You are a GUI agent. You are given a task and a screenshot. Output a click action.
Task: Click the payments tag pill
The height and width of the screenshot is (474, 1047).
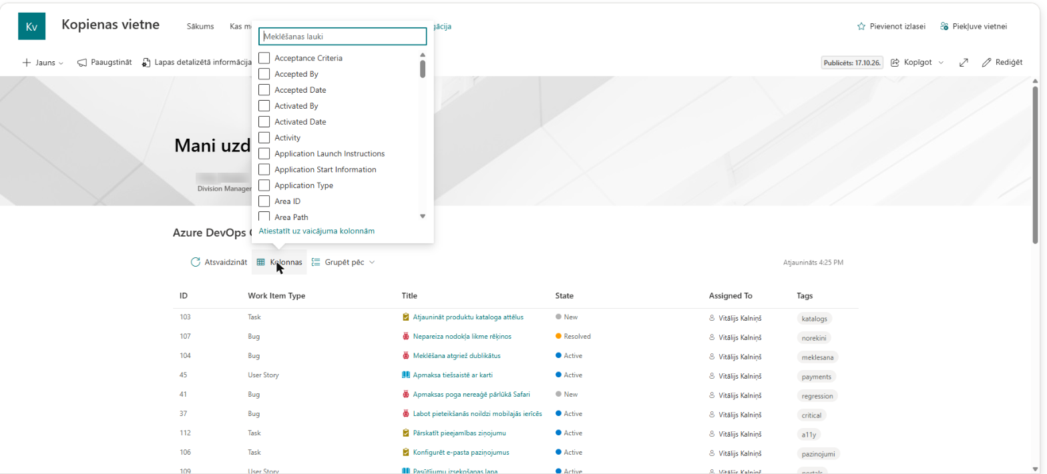(817, 377)
